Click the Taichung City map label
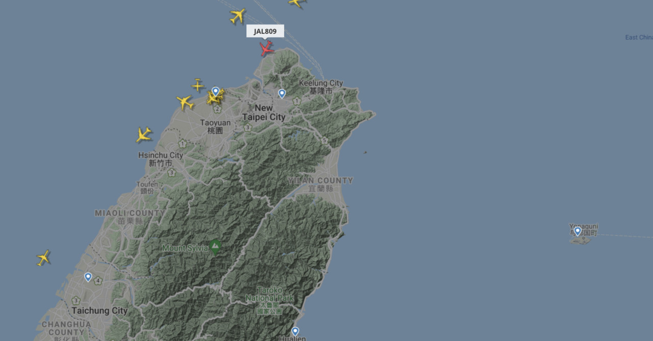 coord(99,310)
